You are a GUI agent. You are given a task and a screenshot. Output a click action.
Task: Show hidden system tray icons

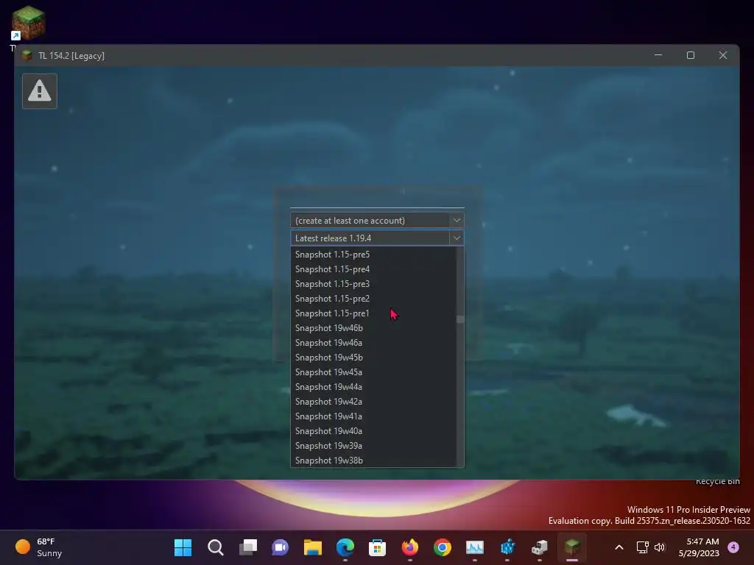tap(619, 547)
